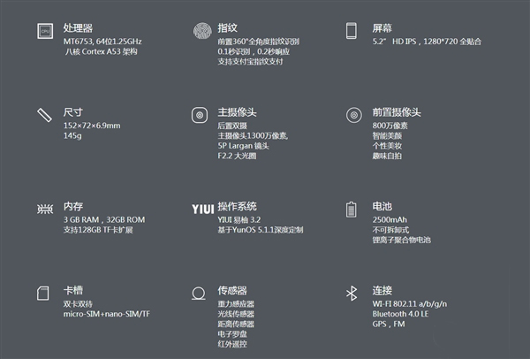Click the text 重力感应器
Image resolution: width=530 pixels, height=359 pixels.
coord(236,304)
